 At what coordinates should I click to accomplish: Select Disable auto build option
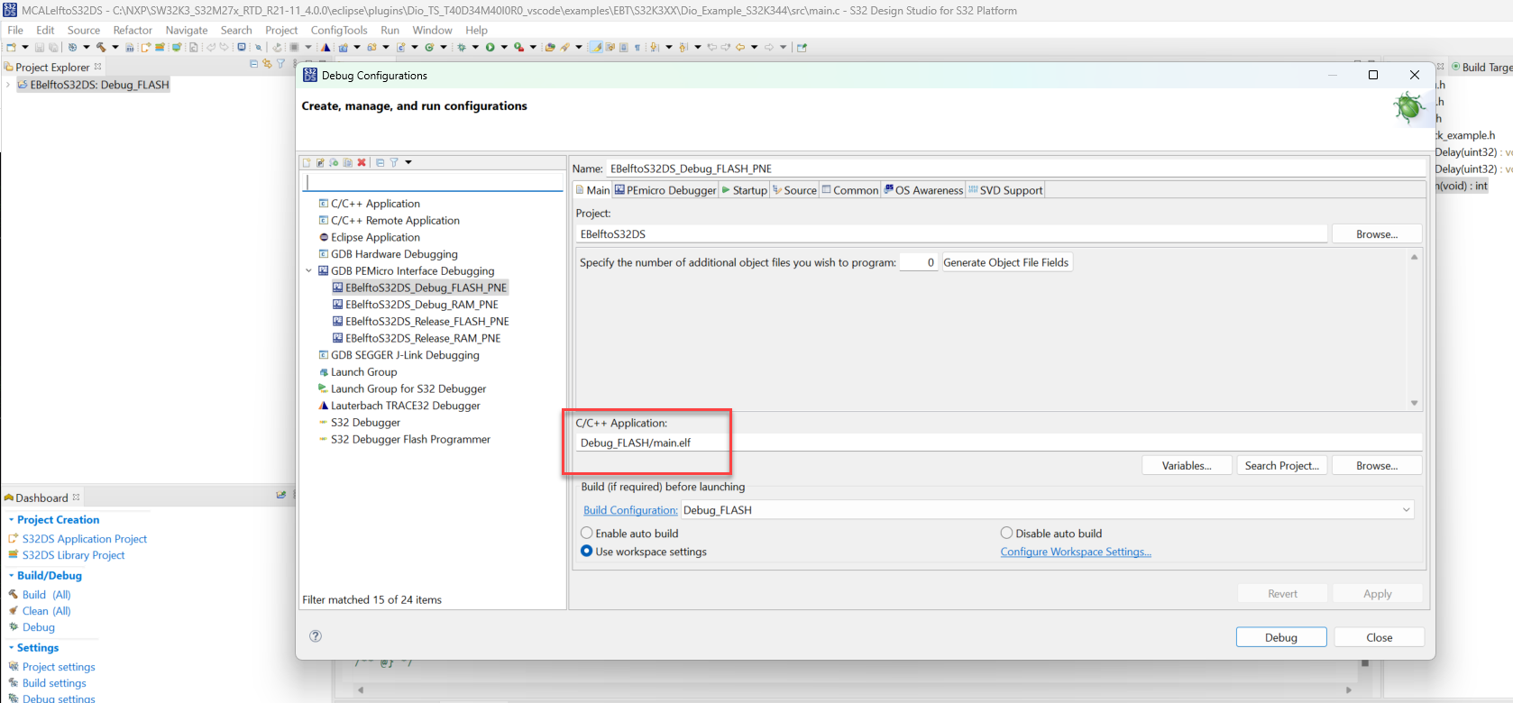[x=1006, y=534]
